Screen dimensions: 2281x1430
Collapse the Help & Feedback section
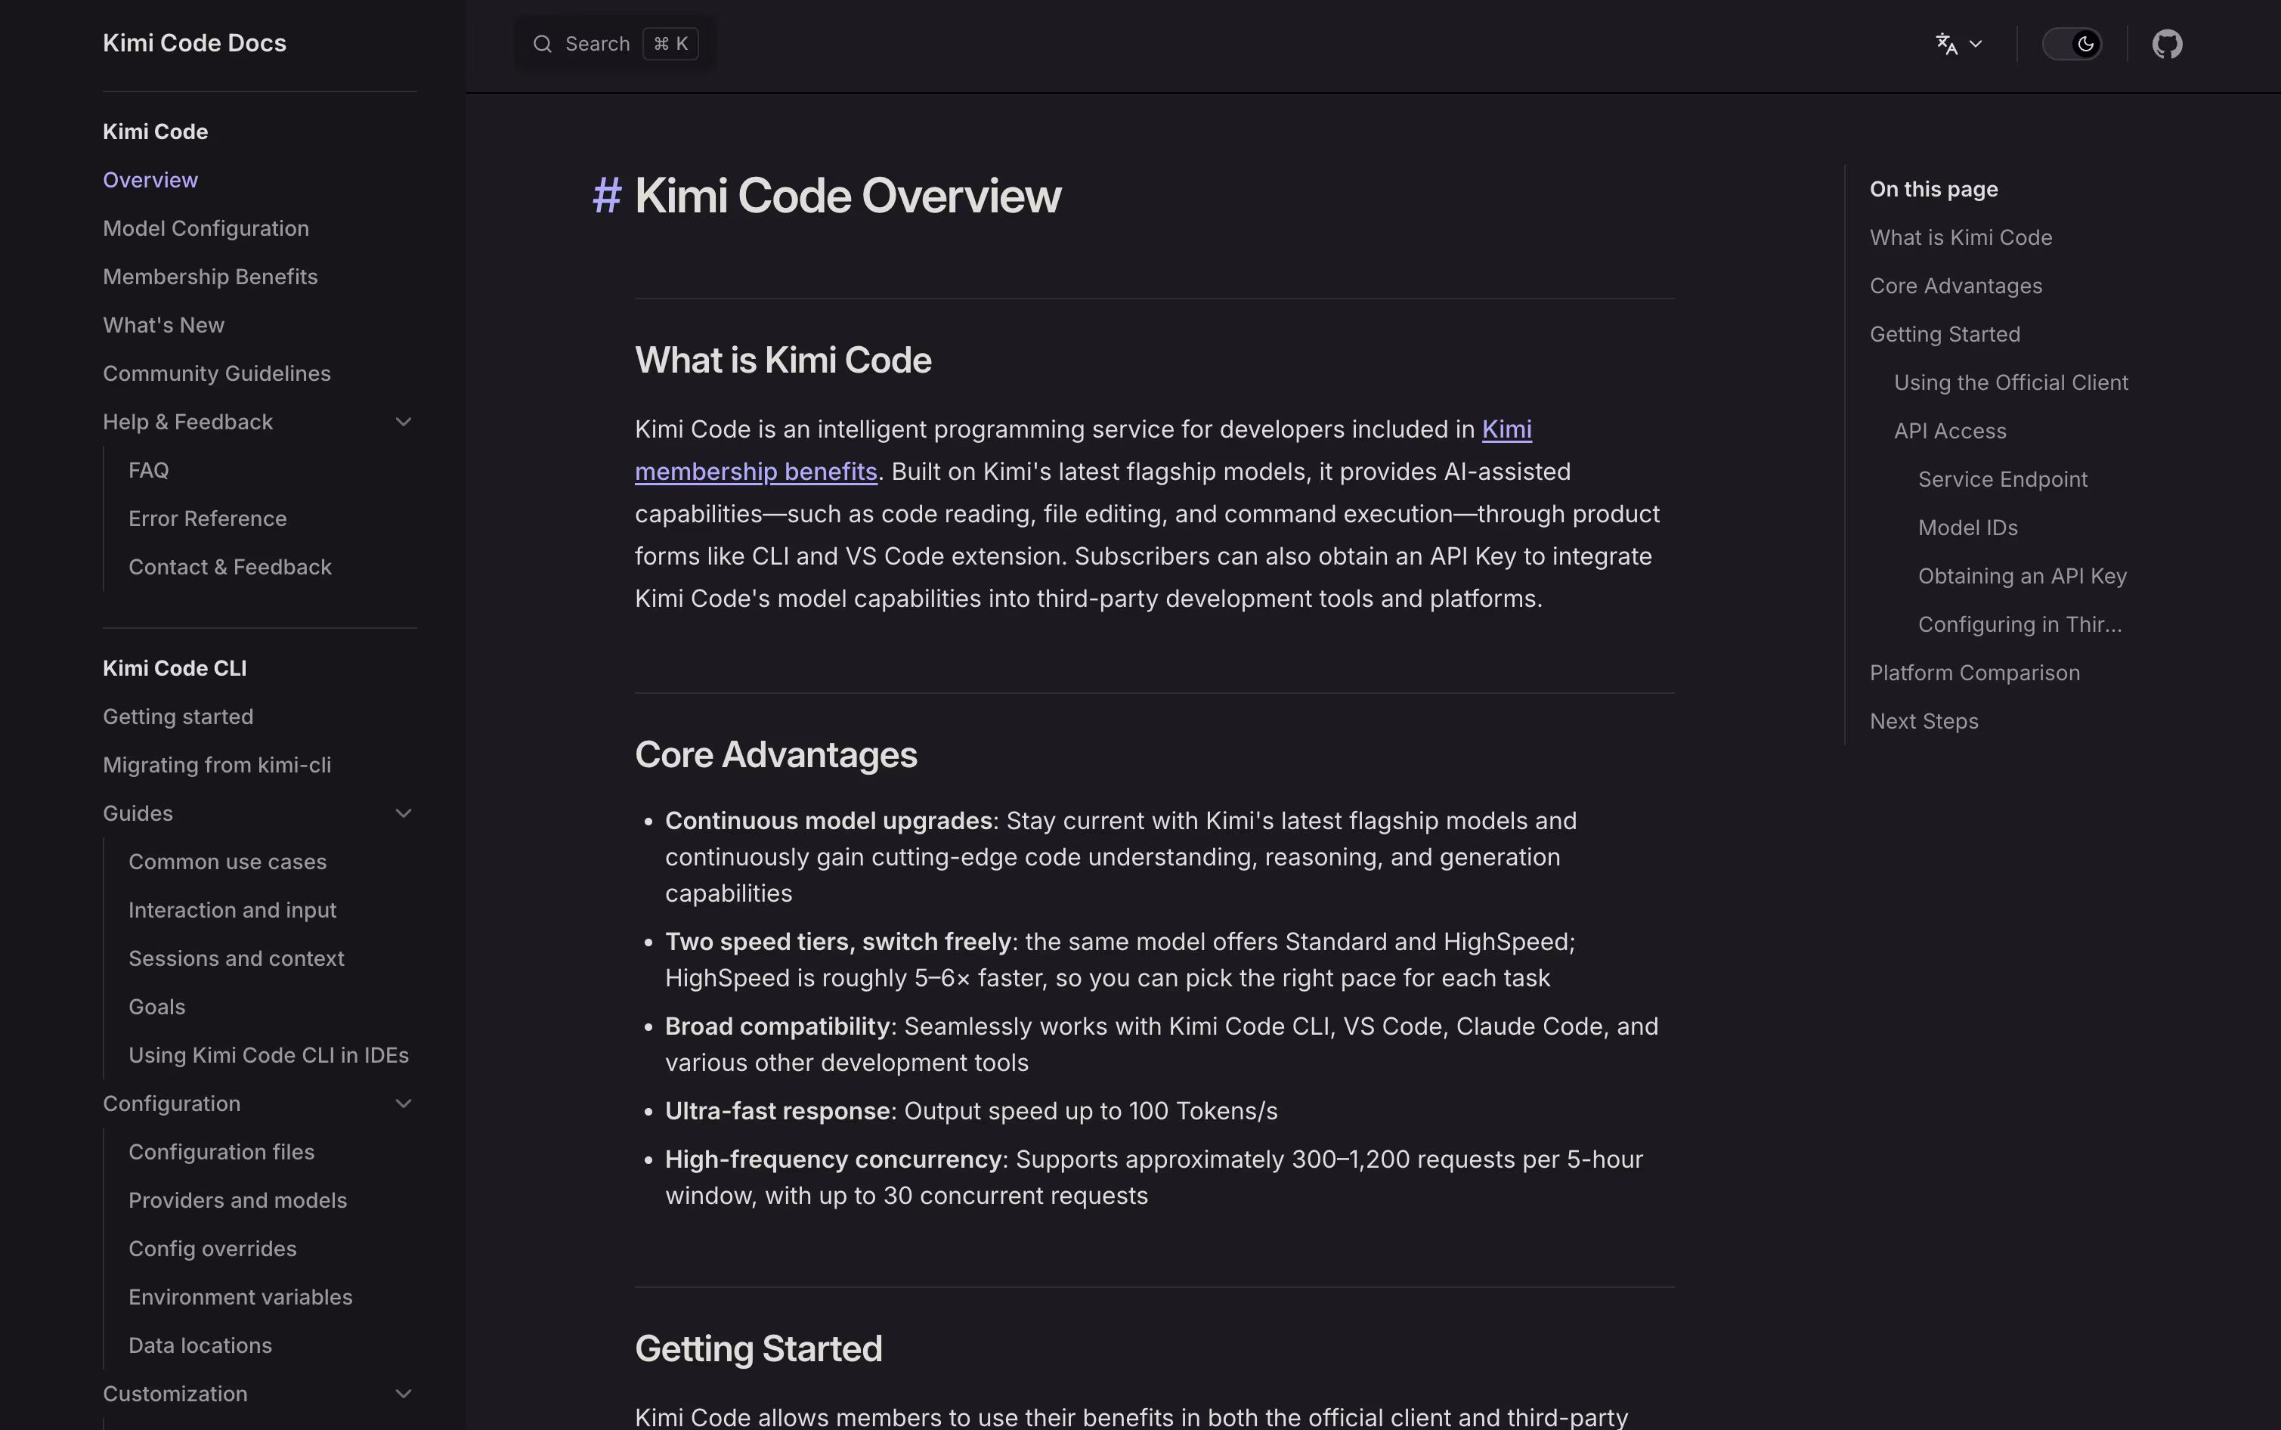point(403,422)
